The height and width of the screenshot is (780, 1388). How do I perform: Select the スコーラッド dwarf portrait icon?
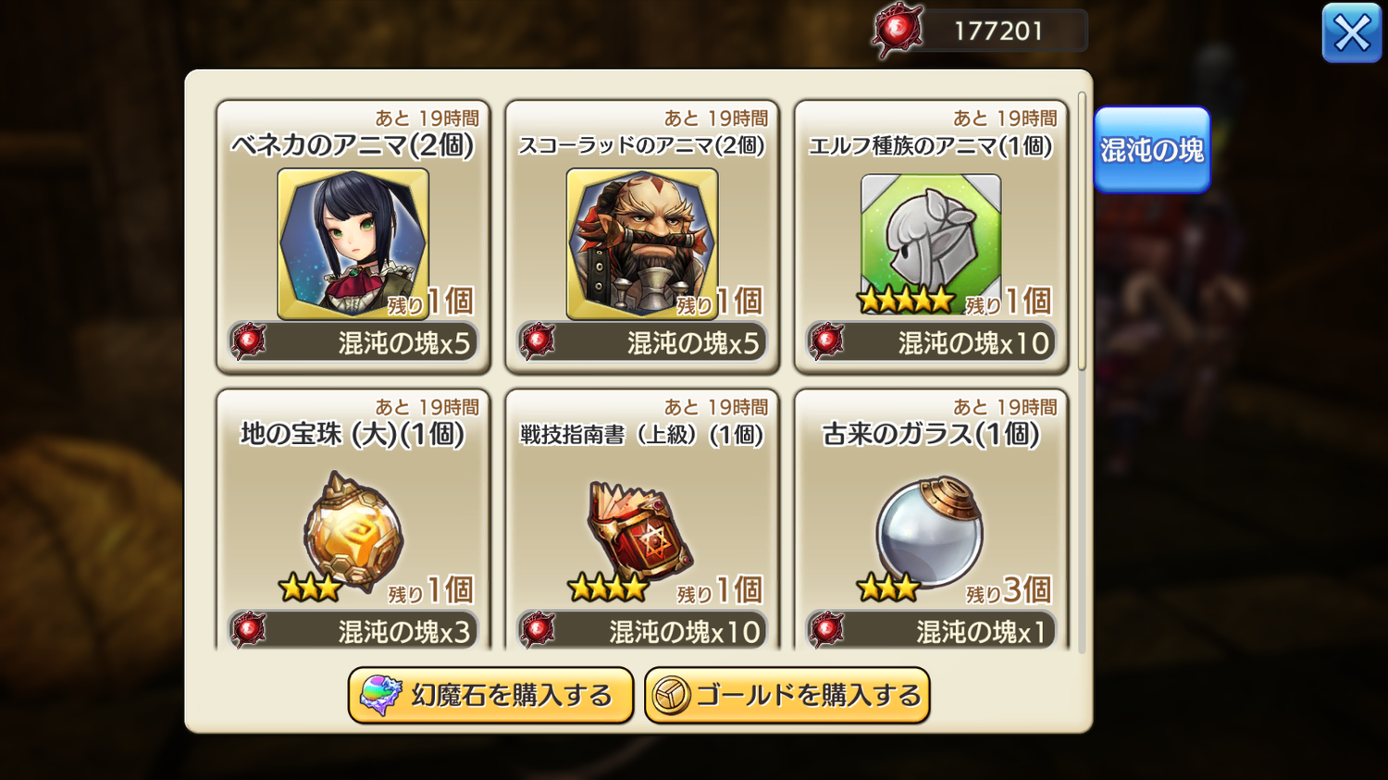pyautogui.click(x=642, y=243)
